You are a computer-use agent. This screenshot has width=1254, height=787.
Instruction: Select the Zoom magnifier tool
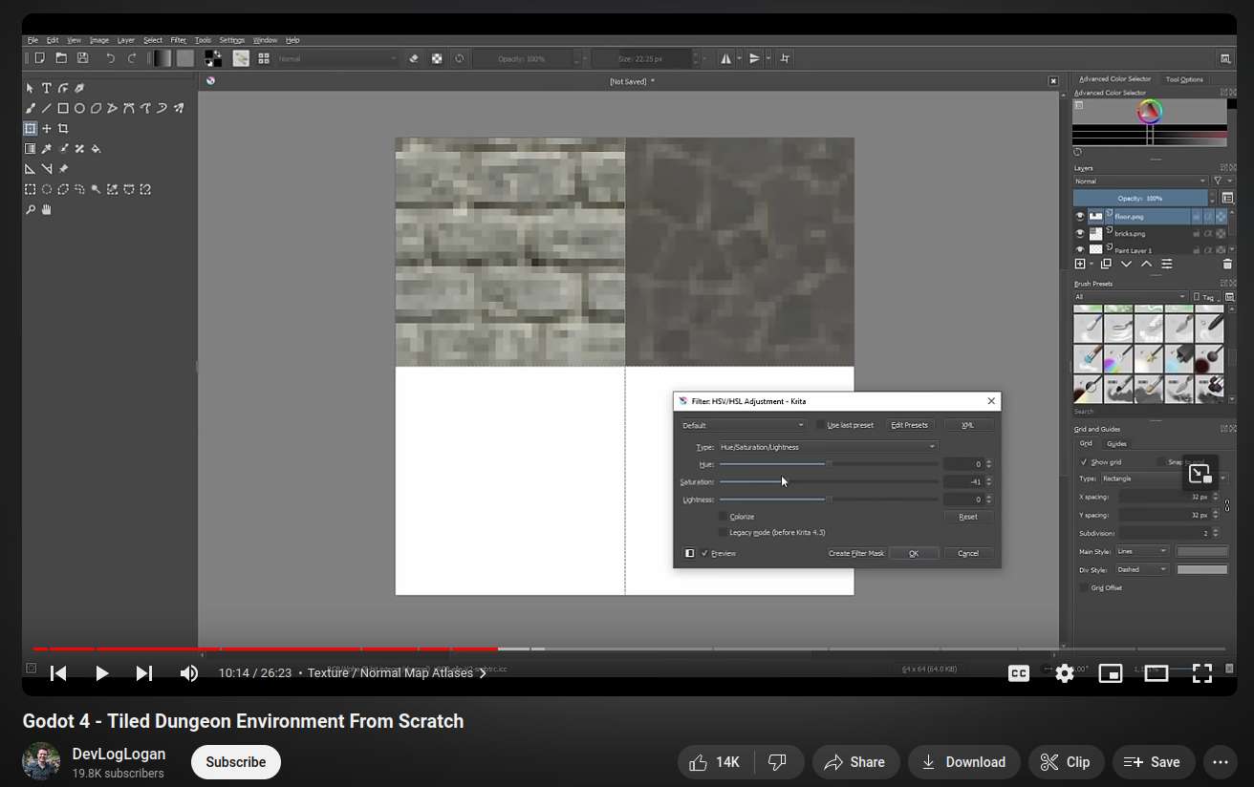[31, 209]
